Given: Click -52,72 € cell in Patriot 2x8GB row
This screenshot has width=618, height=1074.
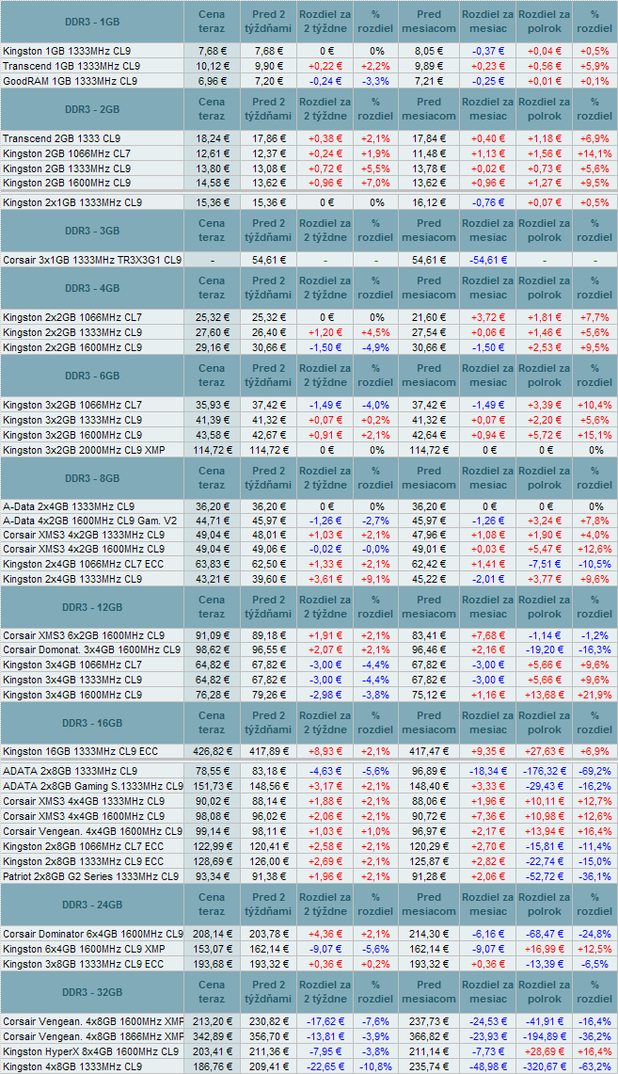Looking at the screenshot, I should tap(544, 876).
